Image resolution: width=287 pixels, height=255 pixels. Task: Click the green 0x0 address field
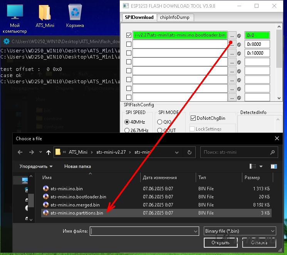[x=257, y=35]
